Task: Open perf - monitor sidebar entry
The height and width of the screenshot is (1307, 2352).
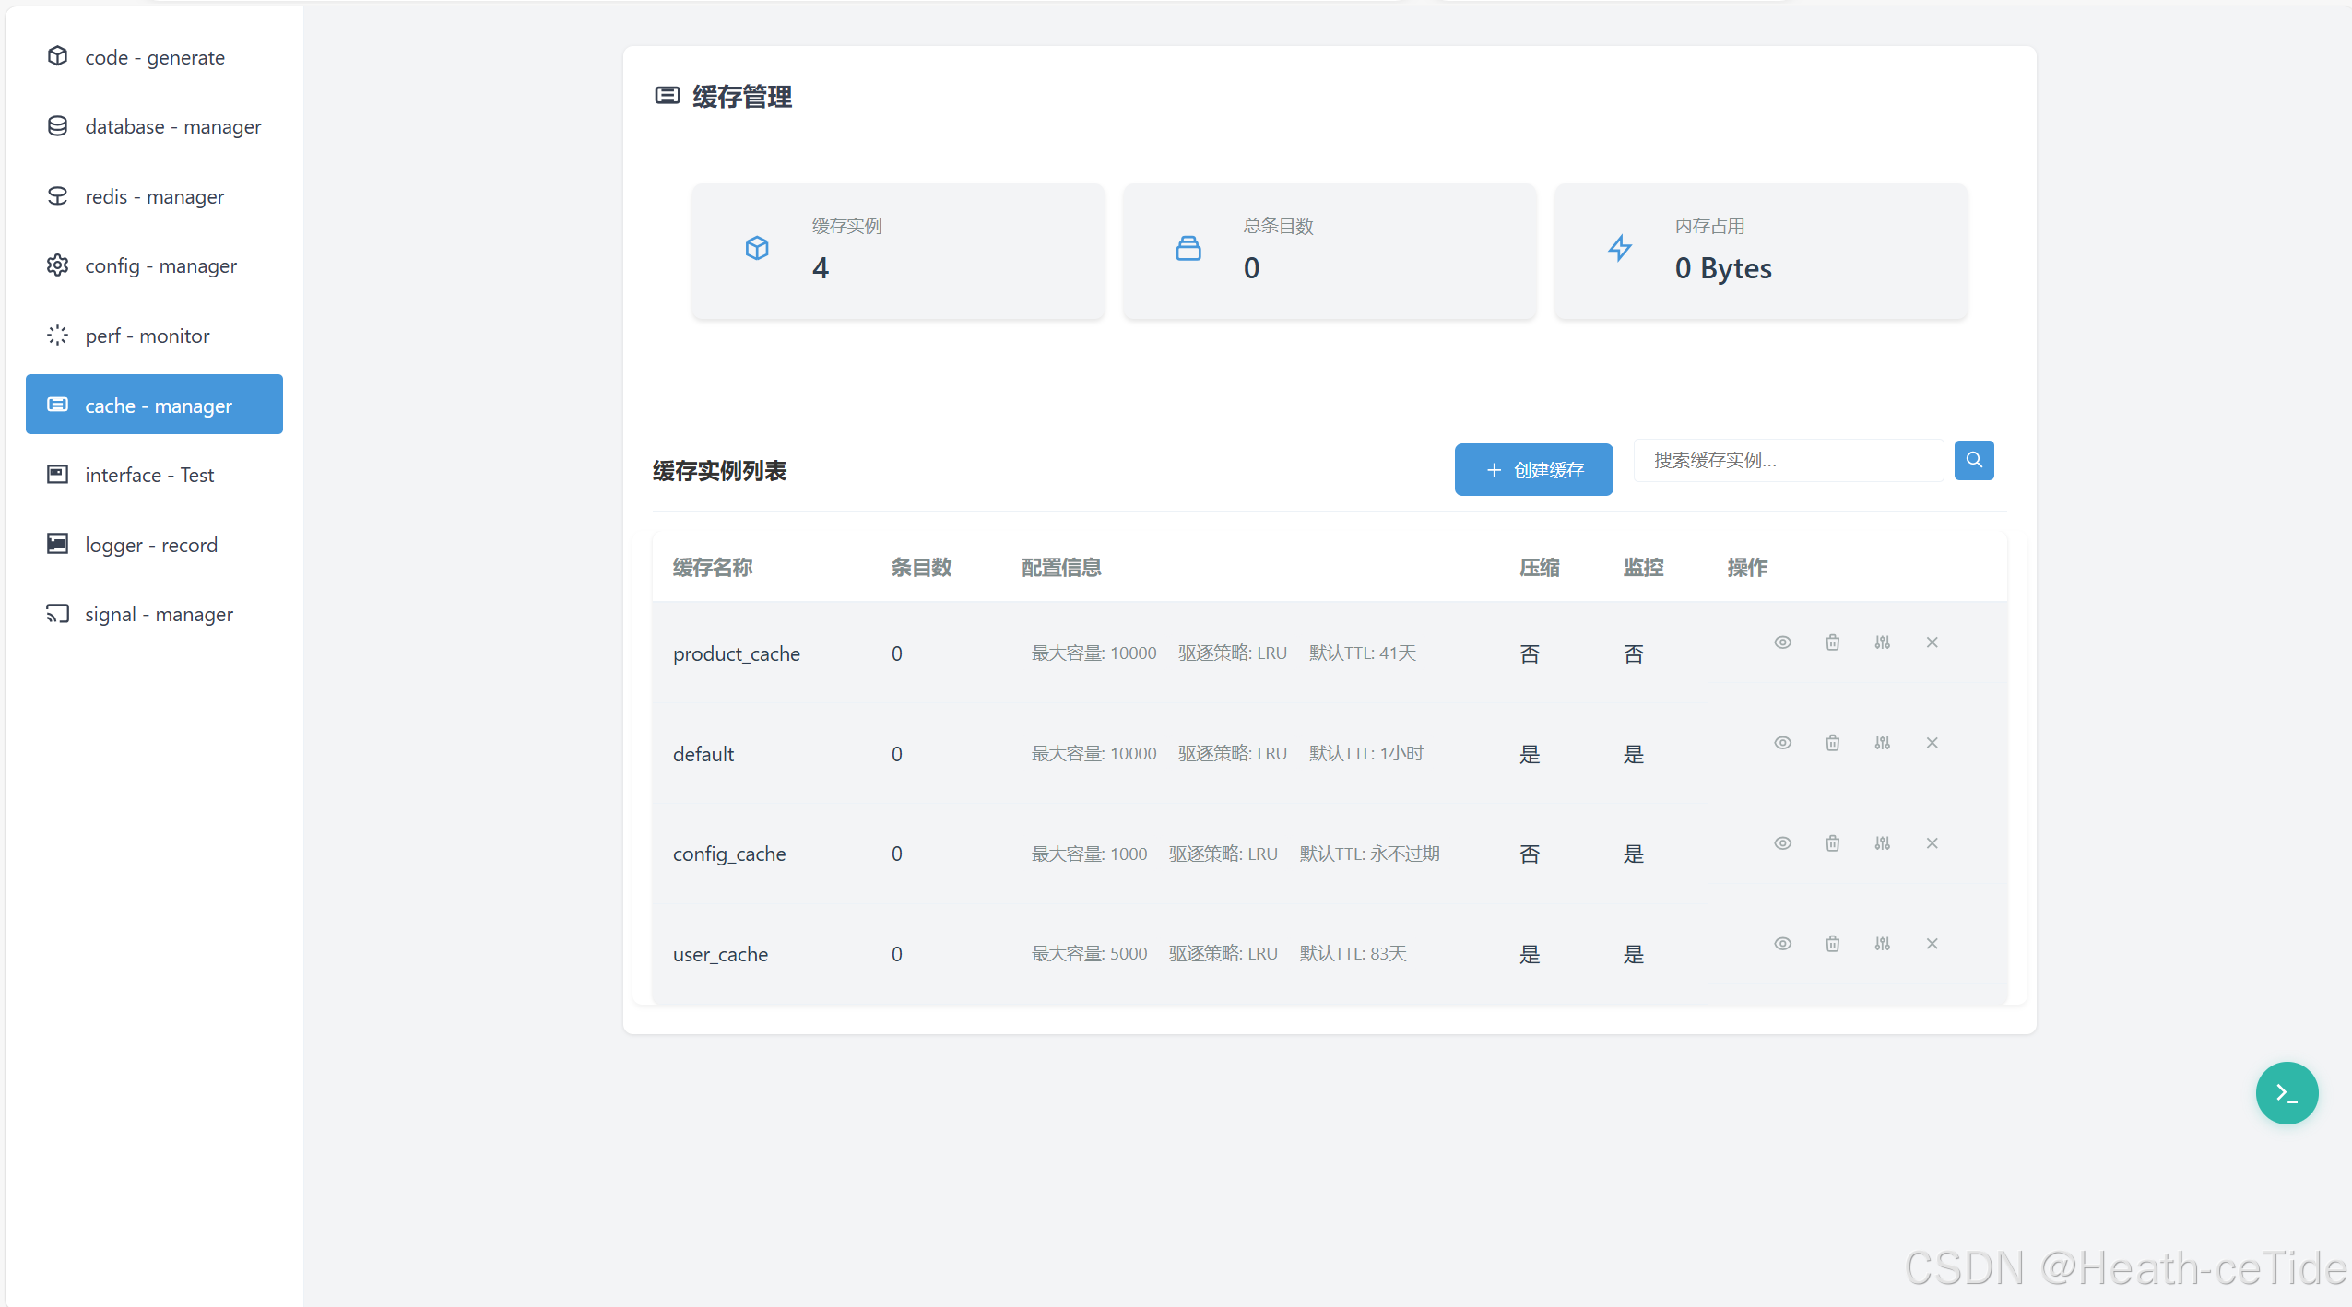Action: tap(147, 336)
